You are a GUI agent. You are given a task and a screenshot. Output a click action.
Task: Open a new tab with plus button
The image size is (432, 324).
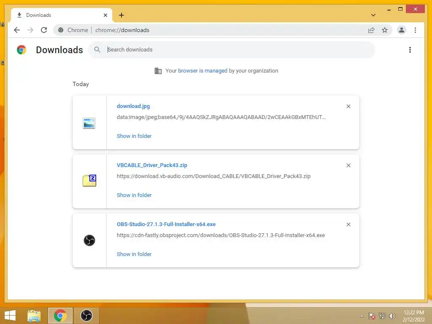click(121, 15)
